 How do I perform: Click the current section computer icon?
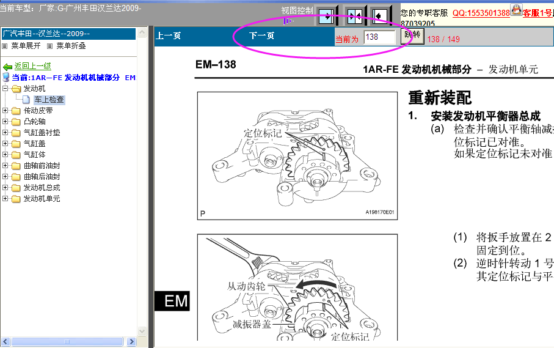(x=5, y=77)
